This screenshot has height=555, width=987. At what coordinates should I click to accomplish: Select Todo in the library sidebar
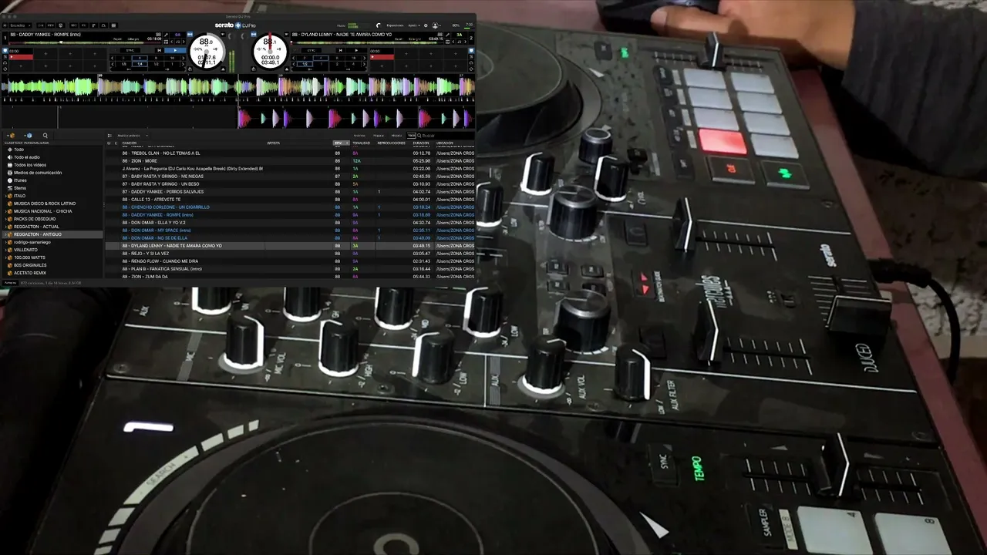[19, 150]
